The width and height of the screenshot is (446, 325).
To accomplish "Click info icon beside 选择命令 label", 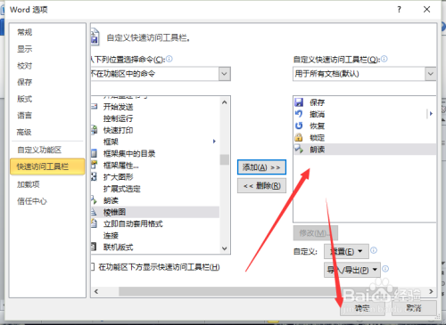I will [x=169, y=59].
